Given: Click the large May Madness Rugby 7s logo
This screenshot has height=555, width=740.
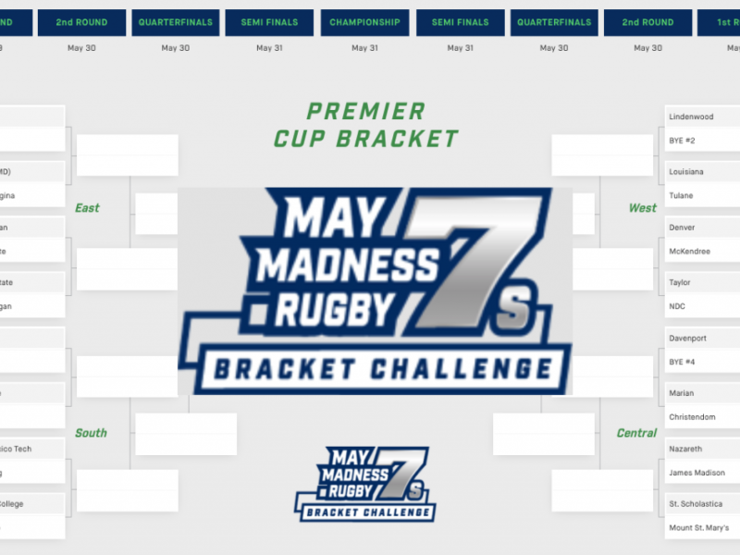Looking at the screenshot, I should tap(375, 291).
